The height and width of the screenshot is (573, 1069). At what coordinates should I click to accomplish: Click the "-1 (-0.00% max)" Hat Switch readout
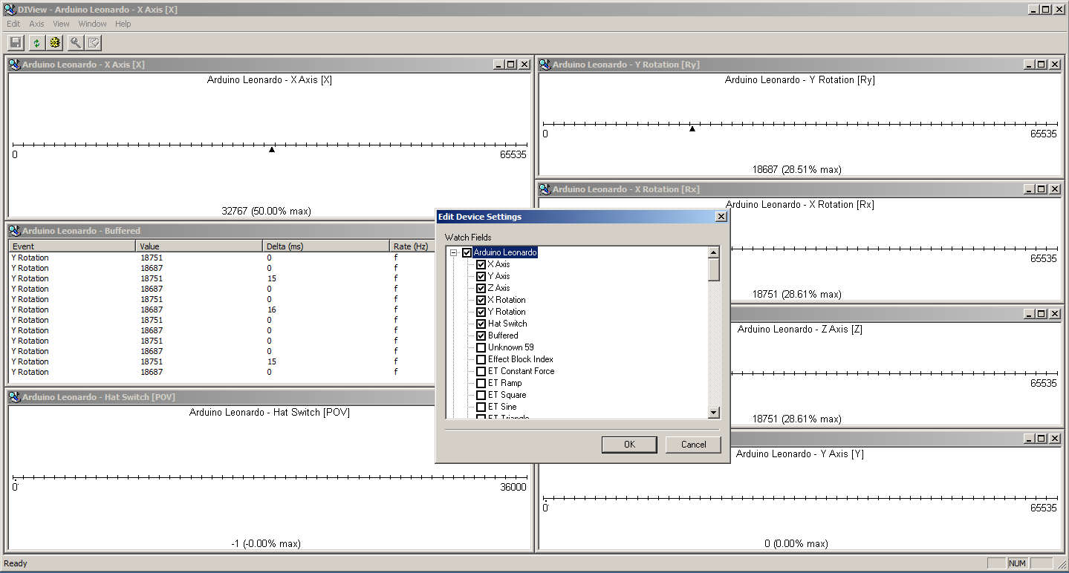point(266,544)
